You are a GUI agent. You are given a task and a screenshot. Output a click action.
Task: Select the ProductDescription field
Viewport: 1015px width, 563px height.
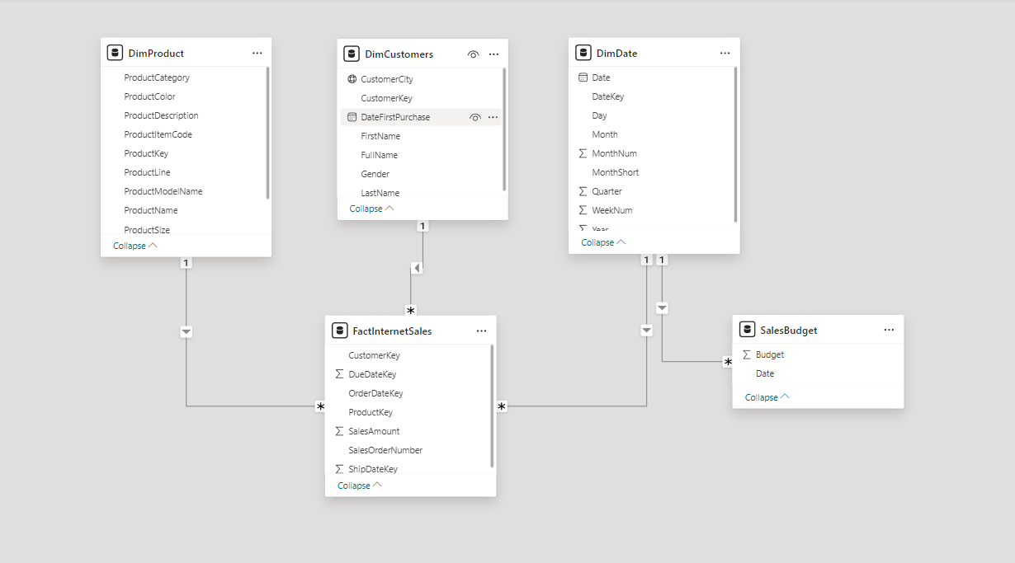coord(161,115)
